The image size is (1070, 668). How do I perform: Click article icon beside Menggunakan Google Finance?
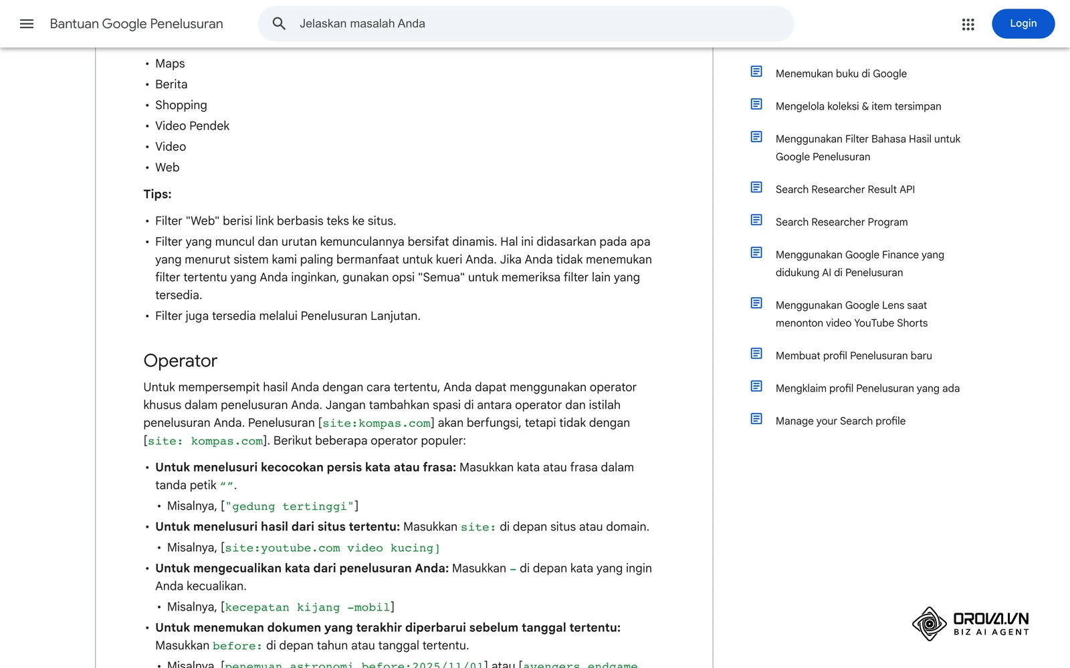[756, 253]
